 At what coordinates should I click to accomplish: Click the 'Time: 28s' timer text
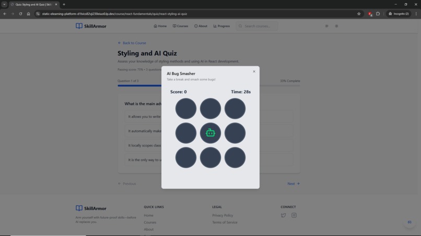point(241,92)
